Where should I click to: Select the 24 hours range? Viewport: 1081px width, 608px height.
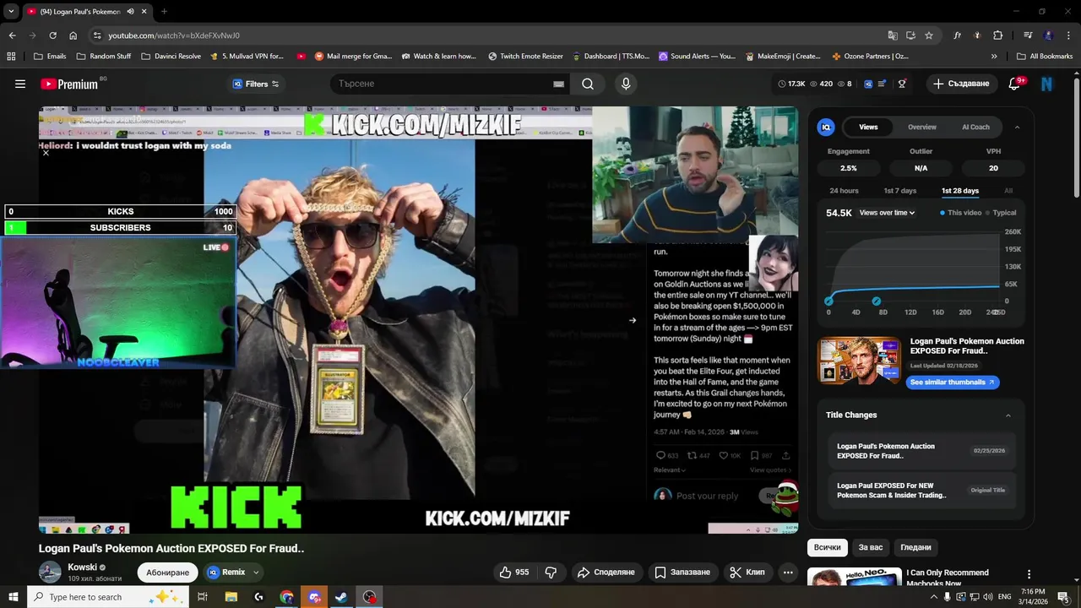[844, 191]
